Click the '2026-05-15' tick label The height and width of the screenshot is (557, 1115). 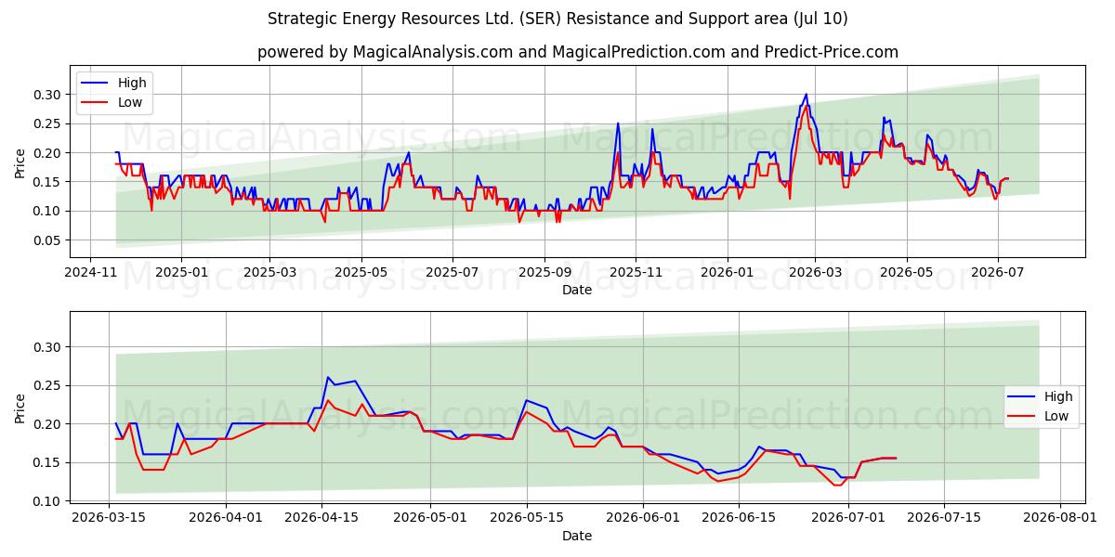pyautogui.click(x=527, y=518)
